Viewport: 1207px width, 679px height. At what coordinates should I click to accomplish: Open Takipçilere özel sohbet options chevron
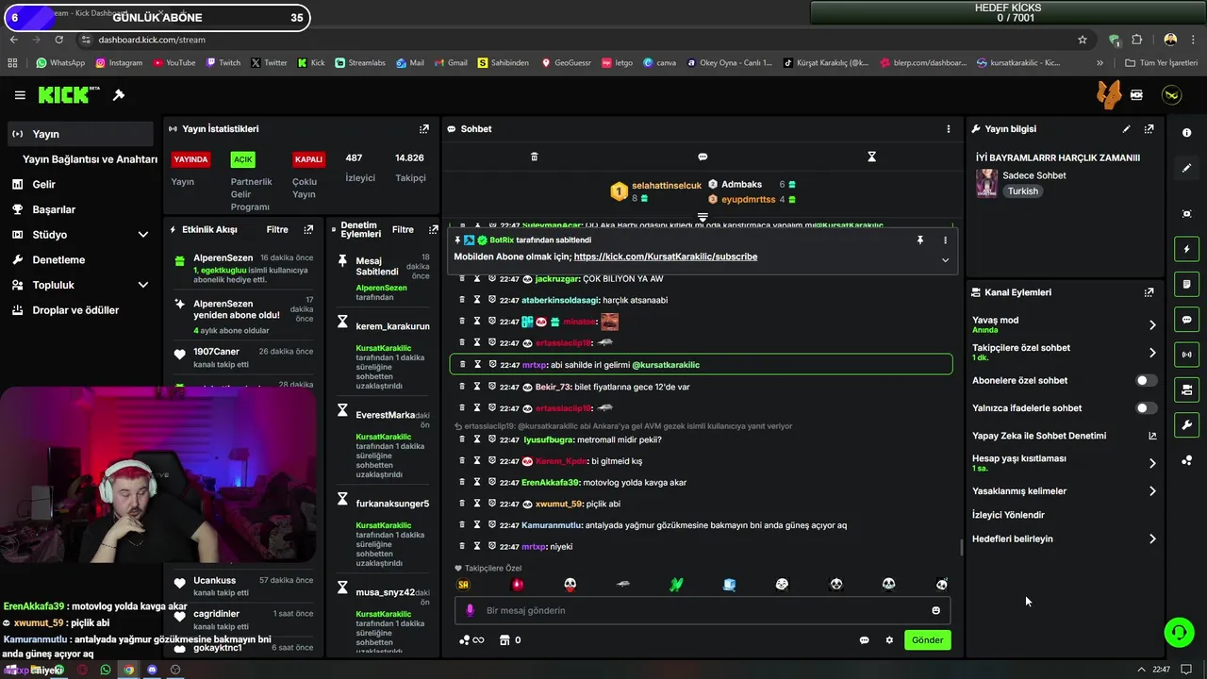coord(1151,353)
